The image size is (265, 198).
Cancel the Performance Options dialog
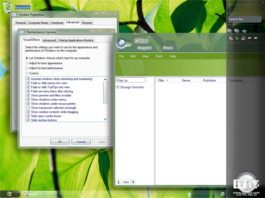tap(81, 141)
